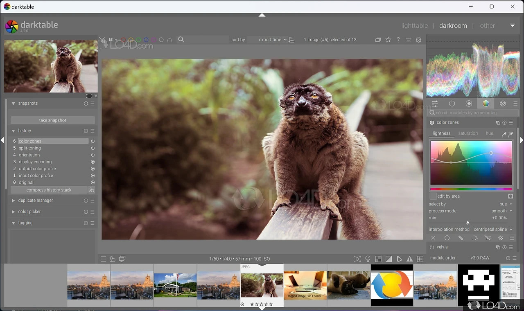Collapse the tagging panel

(14, 223)
